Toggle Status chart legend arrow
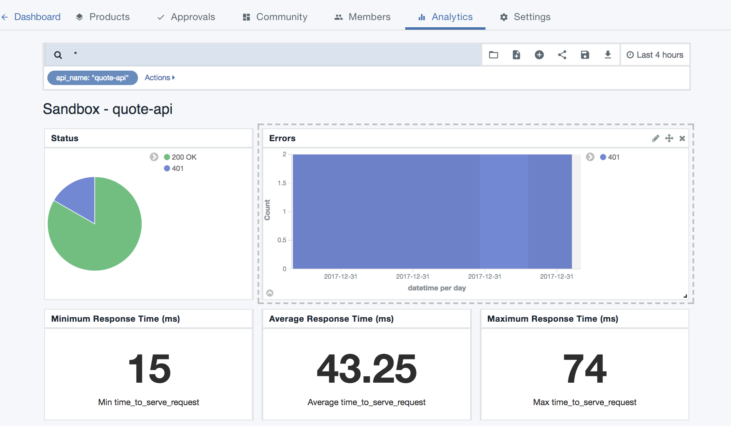731x426 pixels. click(x=154, y=157)
